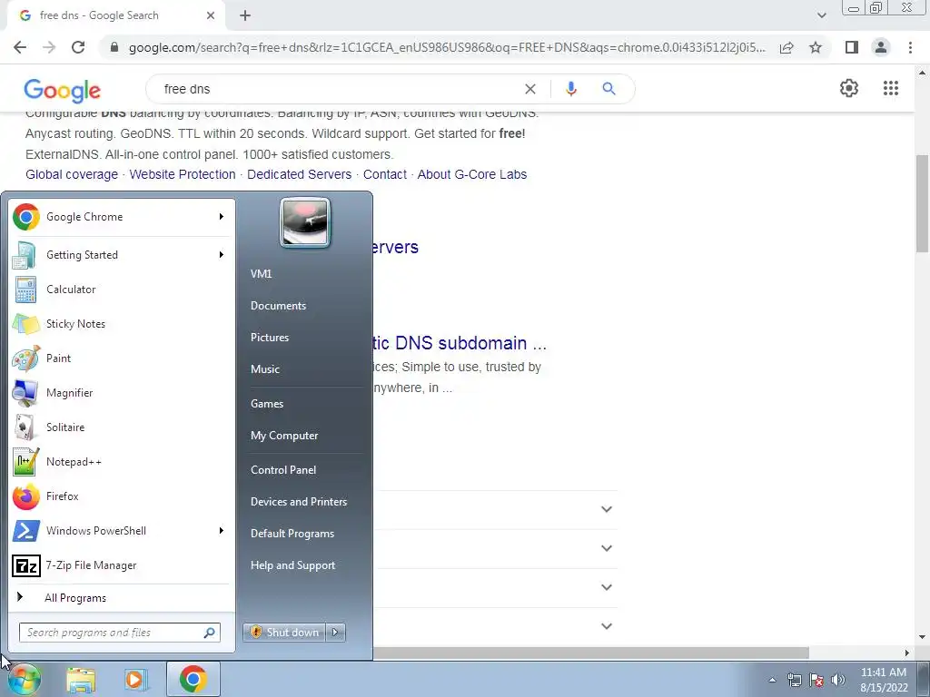Bookmark this page with the star

pos(816,47)
